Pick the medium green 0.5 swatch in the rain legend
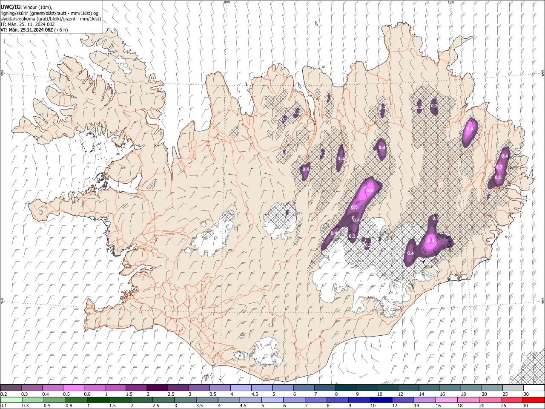This screenshot has height=409, width=545. [x=54, y=400]
